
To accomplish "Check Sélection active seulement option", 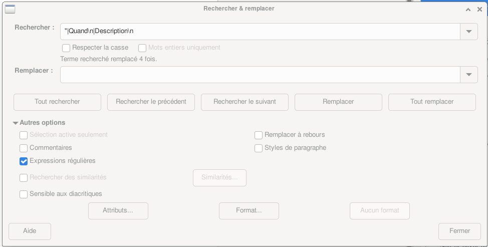I will tap(24, 135).
